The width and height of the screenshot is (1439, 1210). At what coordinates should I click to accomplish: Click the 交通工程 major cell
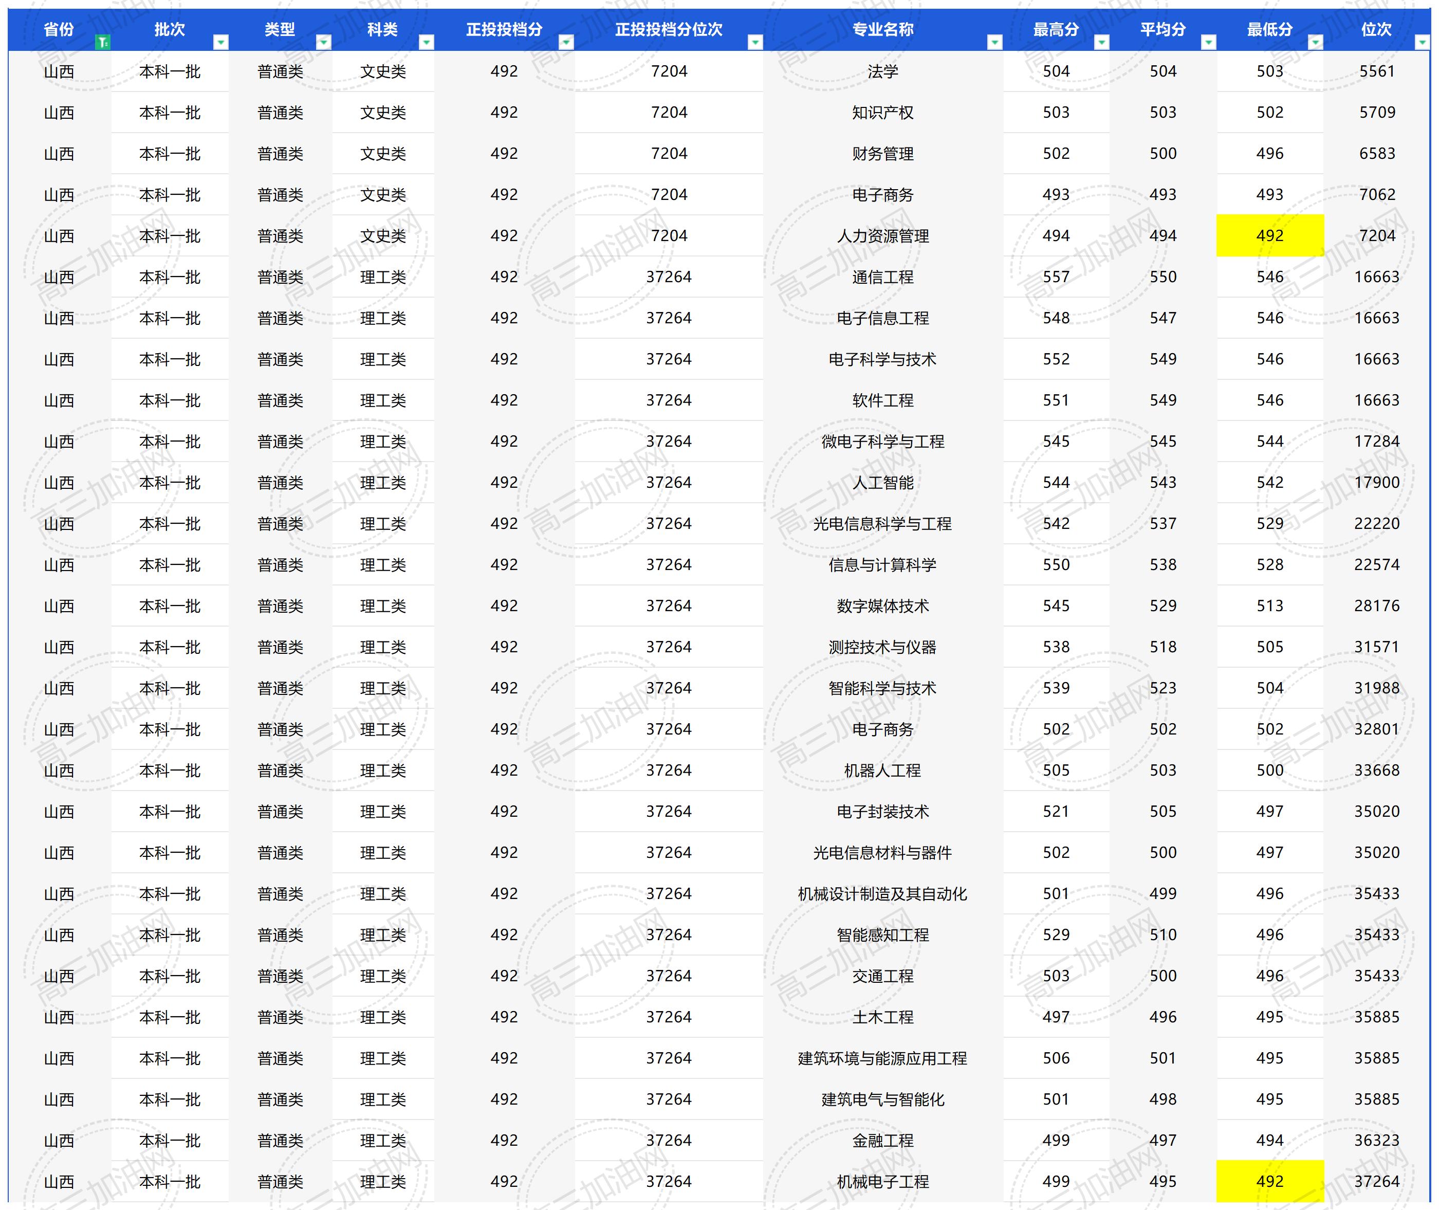tap(883, 976)
